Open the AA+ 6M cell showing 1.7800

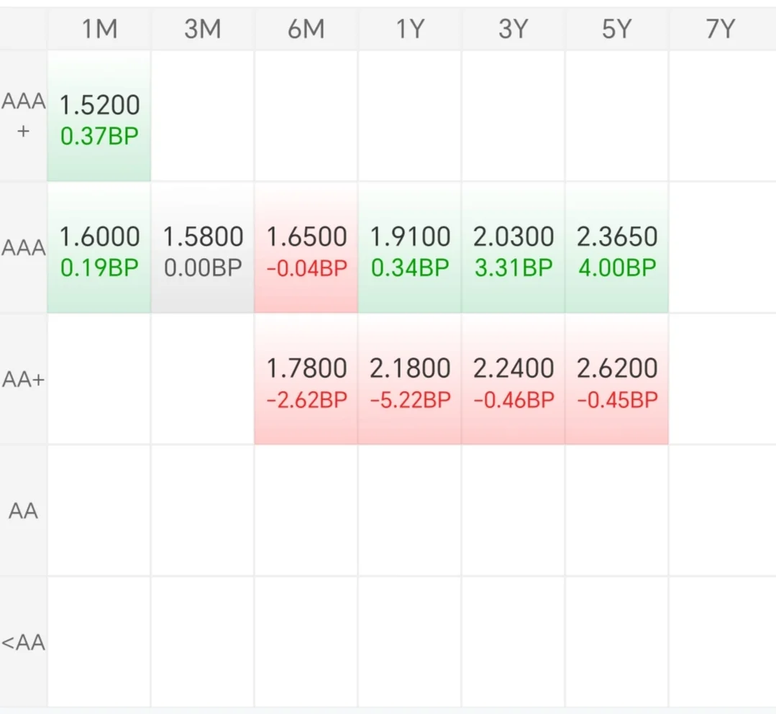(x=306, y=380)
